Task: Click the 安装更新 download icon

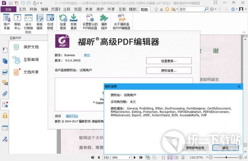Action: click(74, 21)
